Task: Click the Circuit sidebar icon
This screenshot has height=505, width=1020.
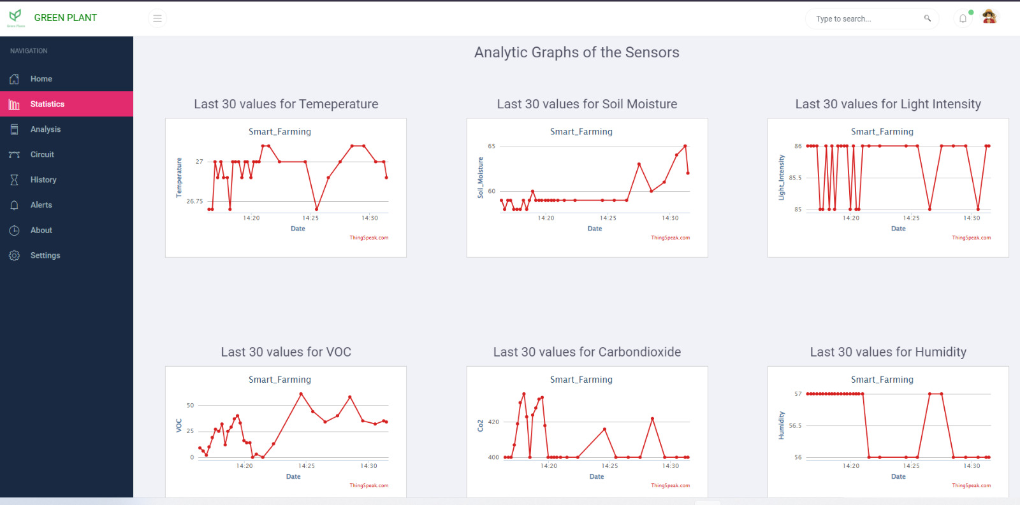Action: point(14,155)
